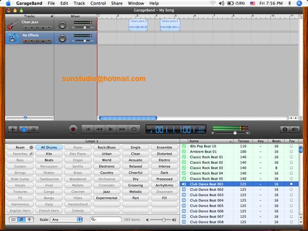308x231 pixels.
Task: Click the loop search input field
Action: tap(106, 219)
